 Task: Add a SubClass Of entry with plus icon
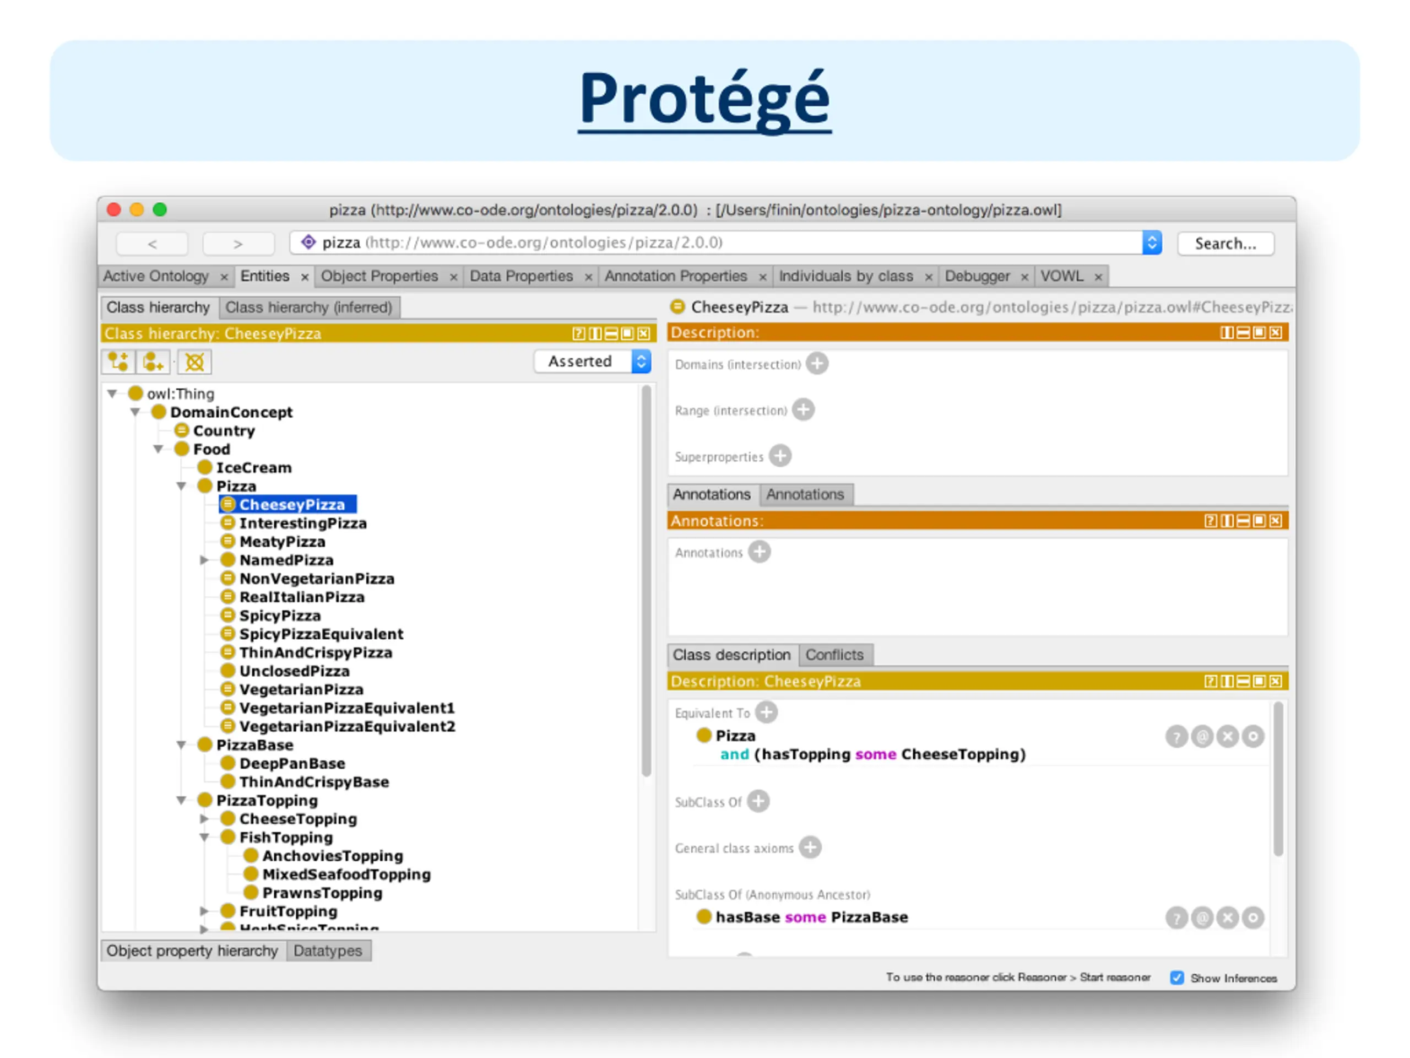pyautogui.click(x=758, y=801)
